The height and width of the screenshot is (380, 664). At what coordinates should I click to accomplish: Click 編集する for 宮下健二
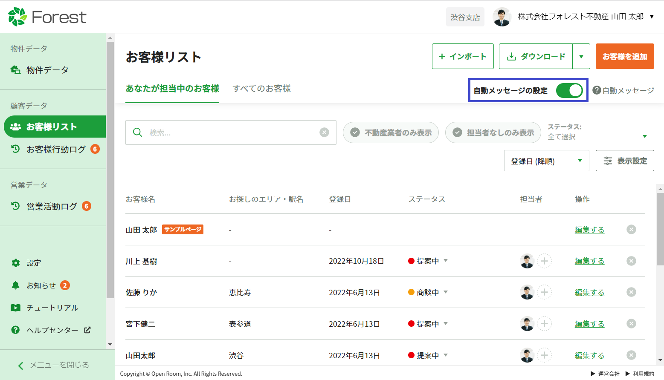point(589,324)
